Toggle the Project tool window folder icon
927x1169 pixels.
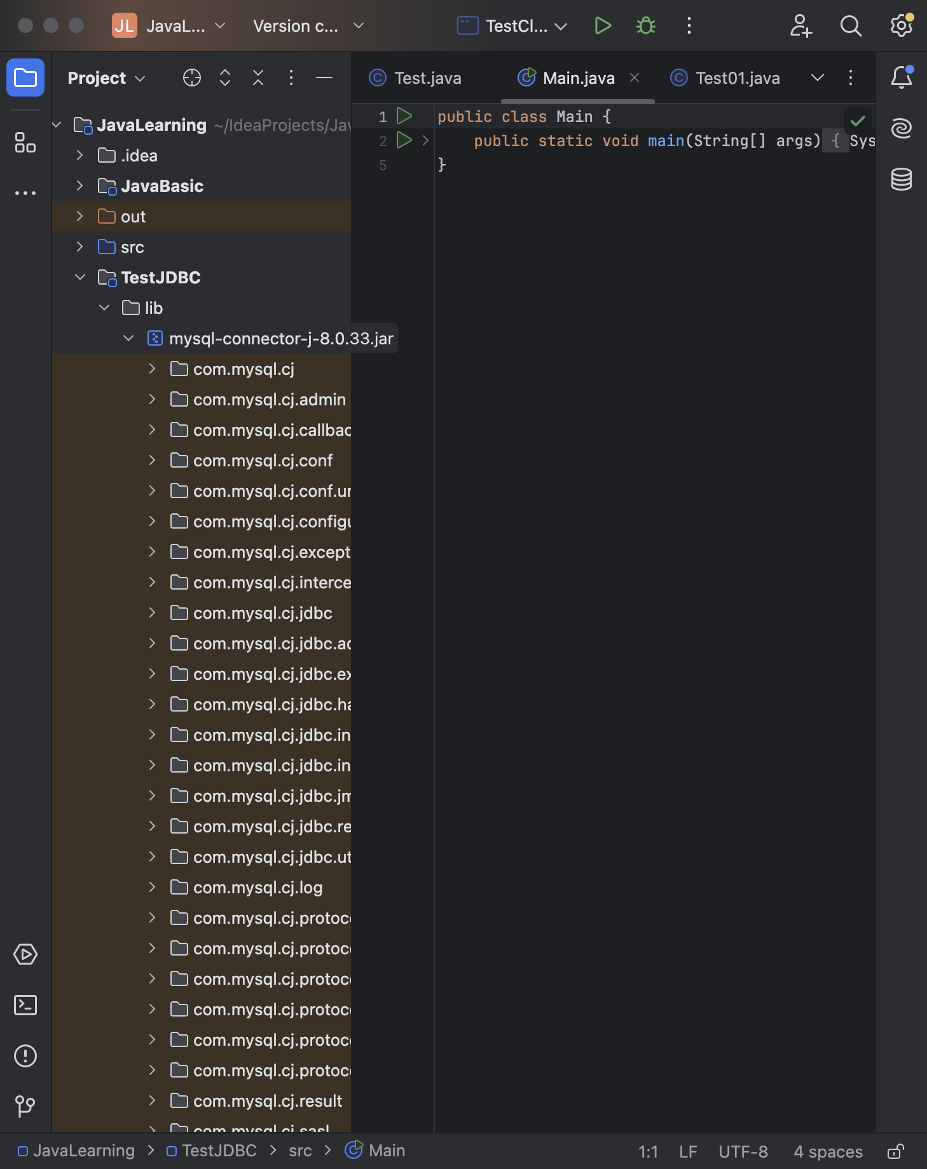(x=25, y=78)
